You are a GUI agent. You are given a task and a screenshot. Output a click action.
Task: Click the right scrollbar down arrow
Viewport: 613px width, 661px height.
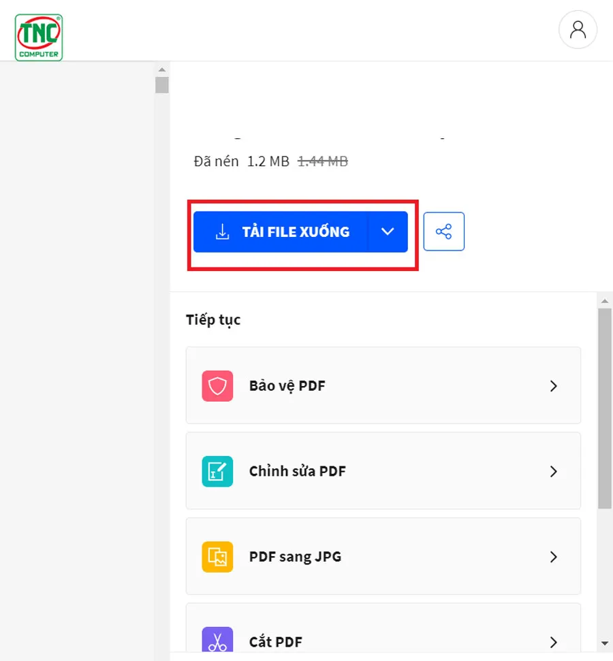(x=605, y=643)
